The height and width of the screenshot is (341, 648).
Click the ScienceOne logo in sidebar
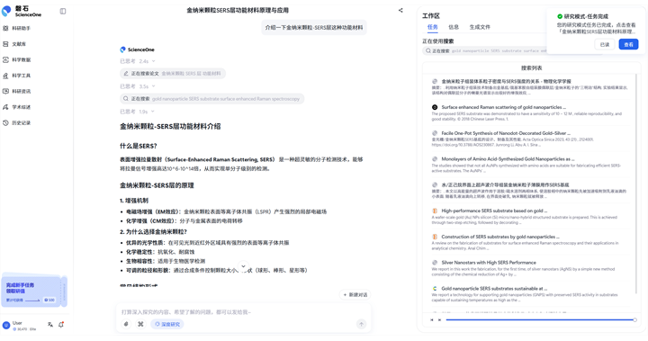tap(22, 11)
